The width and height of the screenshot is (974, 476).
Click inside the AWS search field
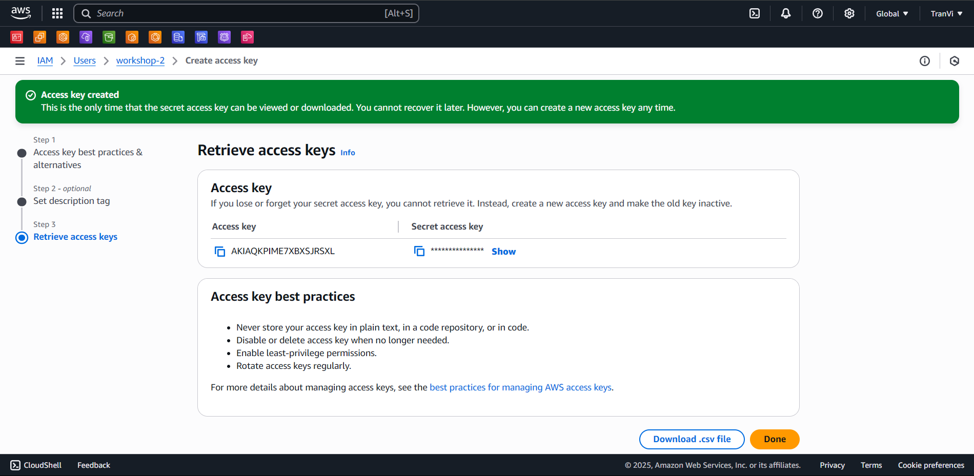(246, 13)
